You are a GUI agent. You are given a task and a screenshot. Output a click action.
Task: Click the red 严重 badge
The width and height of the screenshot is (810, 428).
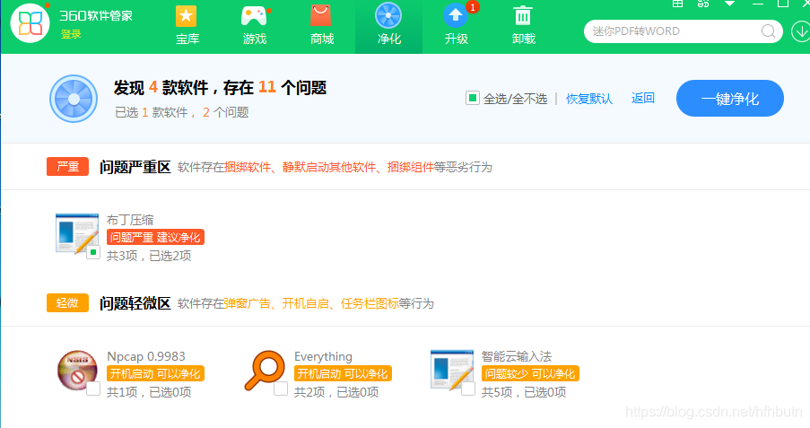coord(67,167)
